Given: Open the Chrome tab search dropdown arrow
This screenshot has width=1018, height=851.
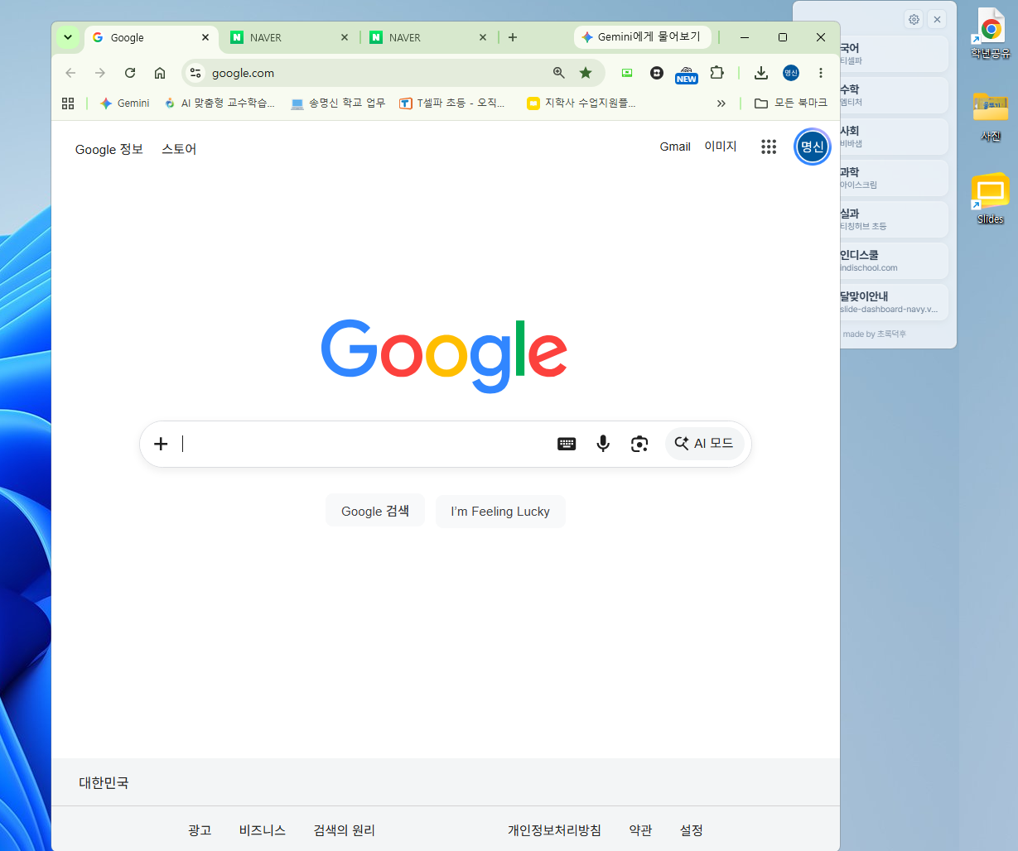Looking at the screenshot, I should point(68,37).
